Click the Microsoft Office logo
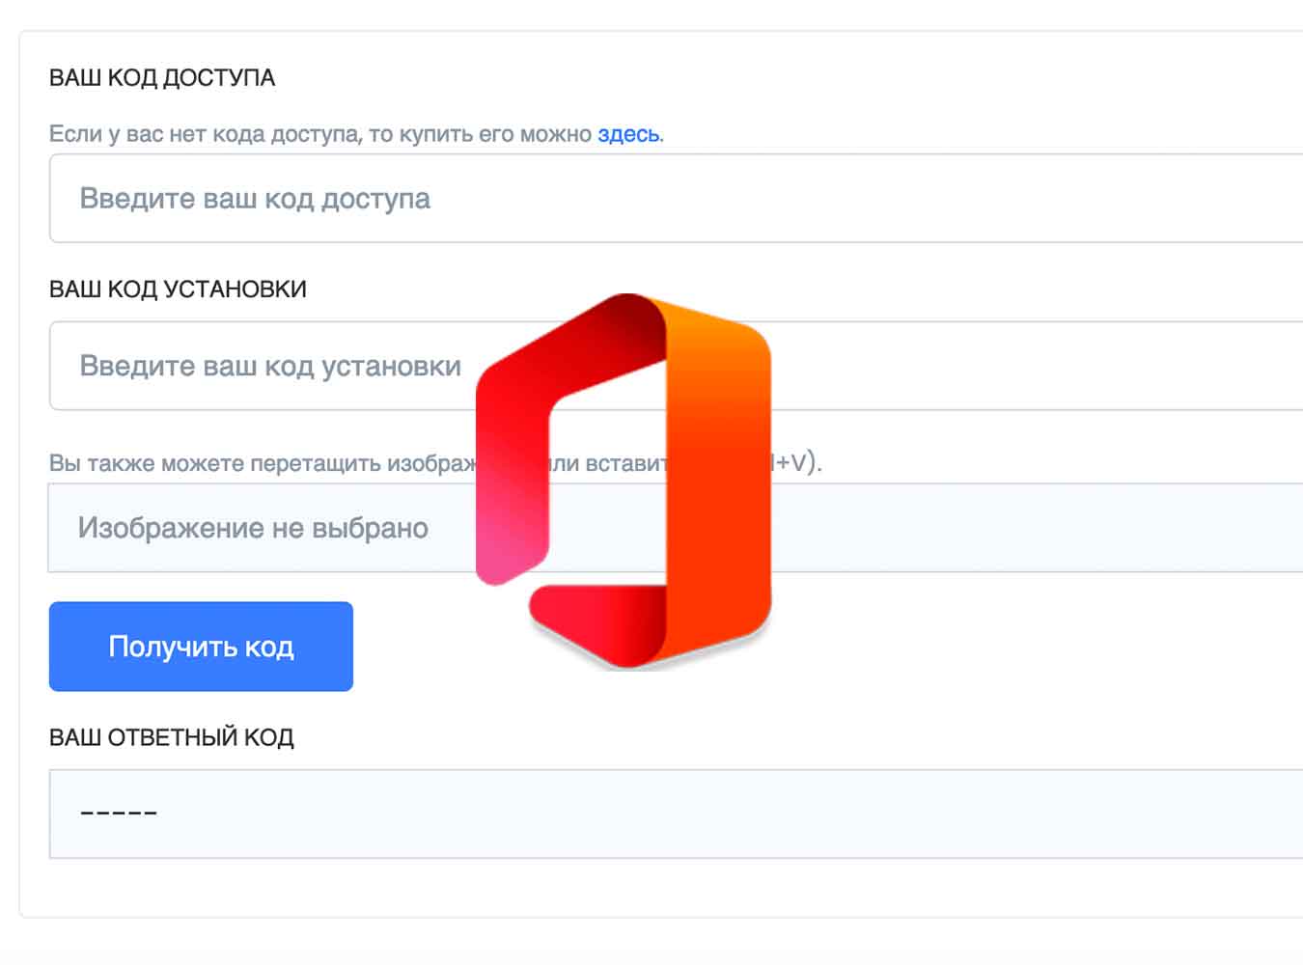Viewport: 1303px width, 965px height. [624, 481]
